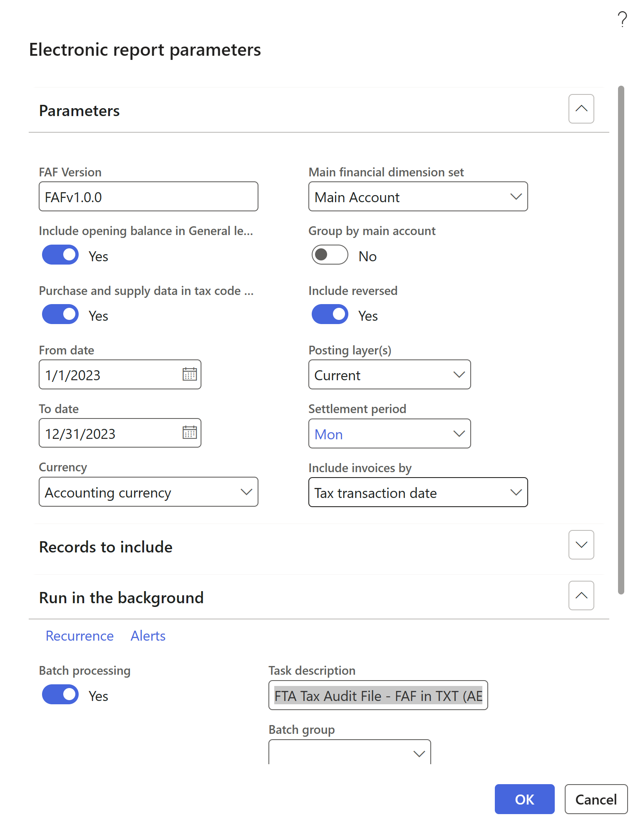Toggle the Include reversed switch
Viewport: 633px width, 827px height.
pyautogui.click(x=330, y=314)
